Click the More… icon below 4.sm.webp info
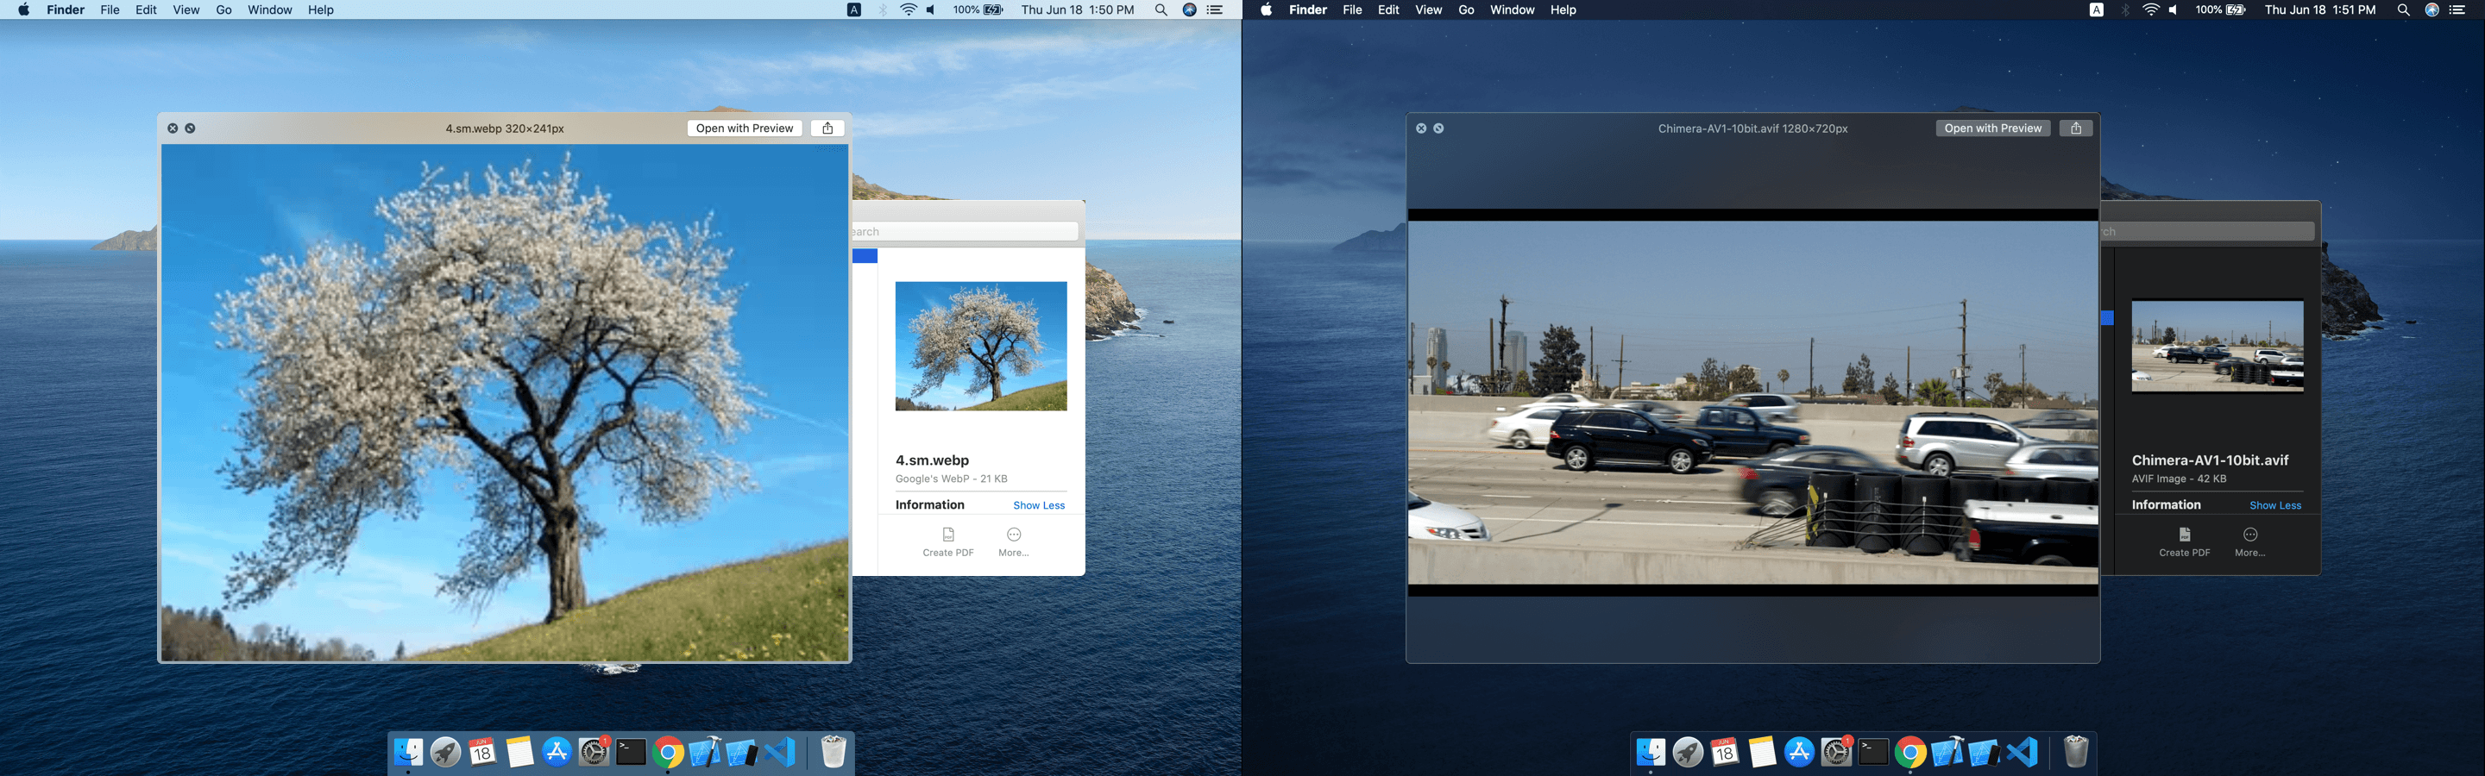The image size is (2485, 776). (x=1013, y=535)
